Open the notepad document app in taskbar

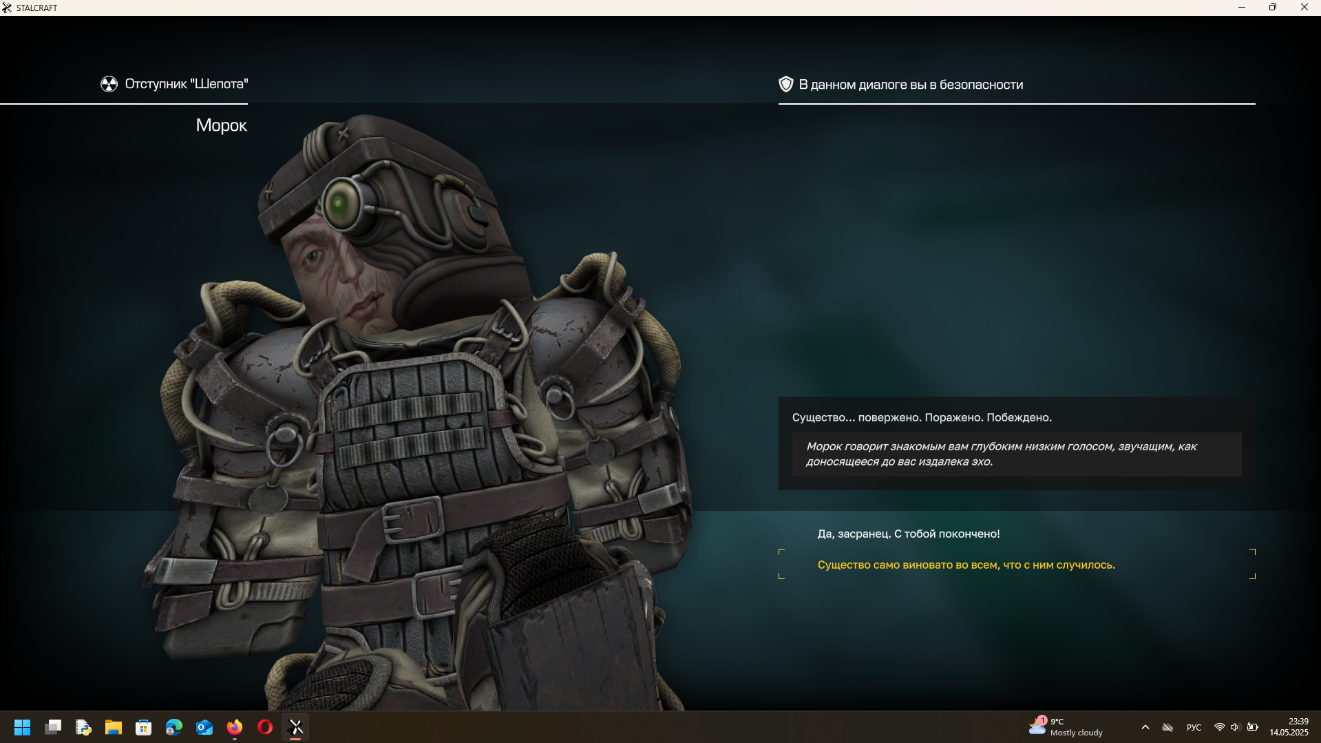pos(83,727)
